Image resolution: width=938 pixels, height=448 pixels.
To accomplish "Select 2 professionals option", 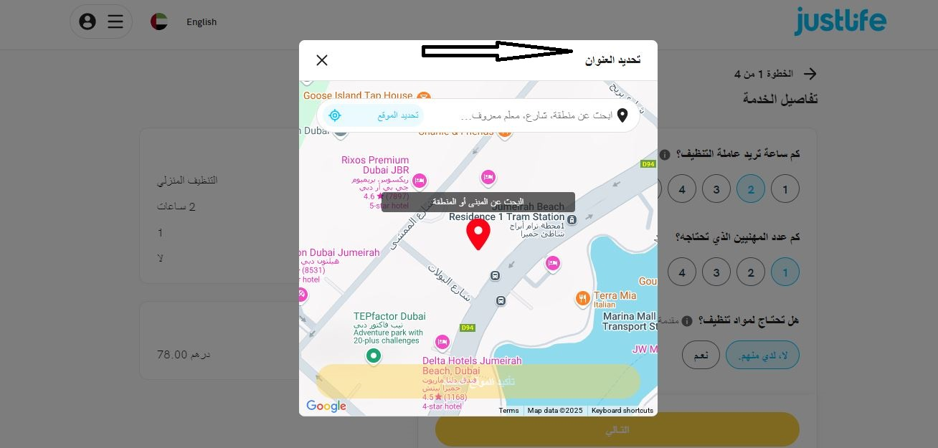I will click(x=751, y=272).
